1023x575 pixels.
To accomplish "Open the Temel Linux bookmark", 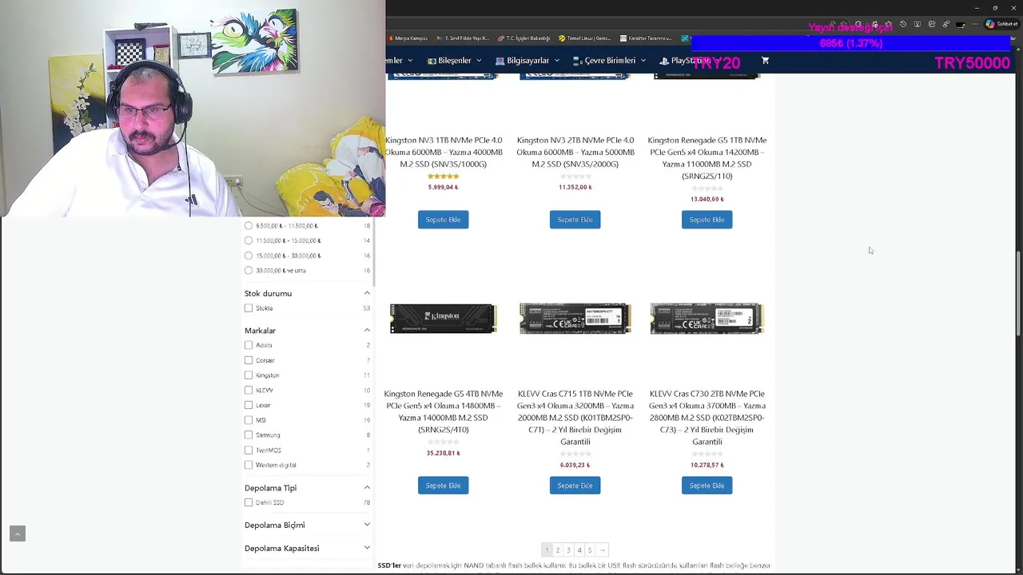I will (584, 38).
